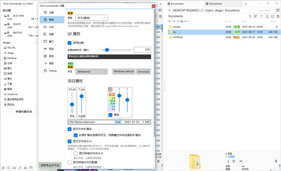
Task: Select the C: BUG WIN drive
Action: pos(21,17)
